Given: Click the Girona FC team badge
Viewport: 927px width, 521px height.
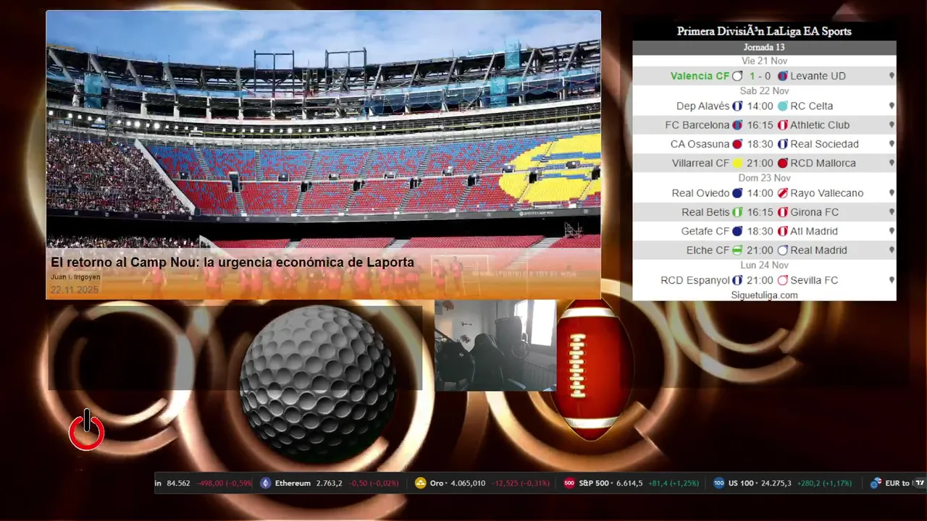Looking at the screenshot, I should [x=783, y=212].
